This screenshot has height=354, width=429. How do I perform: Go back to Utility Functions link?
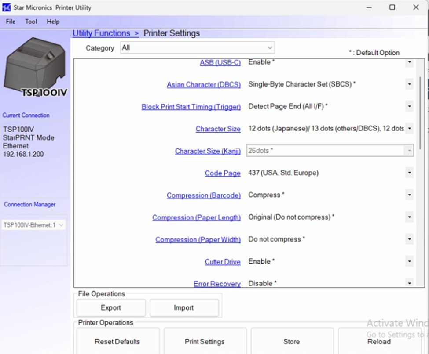click(x=106, y=33)
